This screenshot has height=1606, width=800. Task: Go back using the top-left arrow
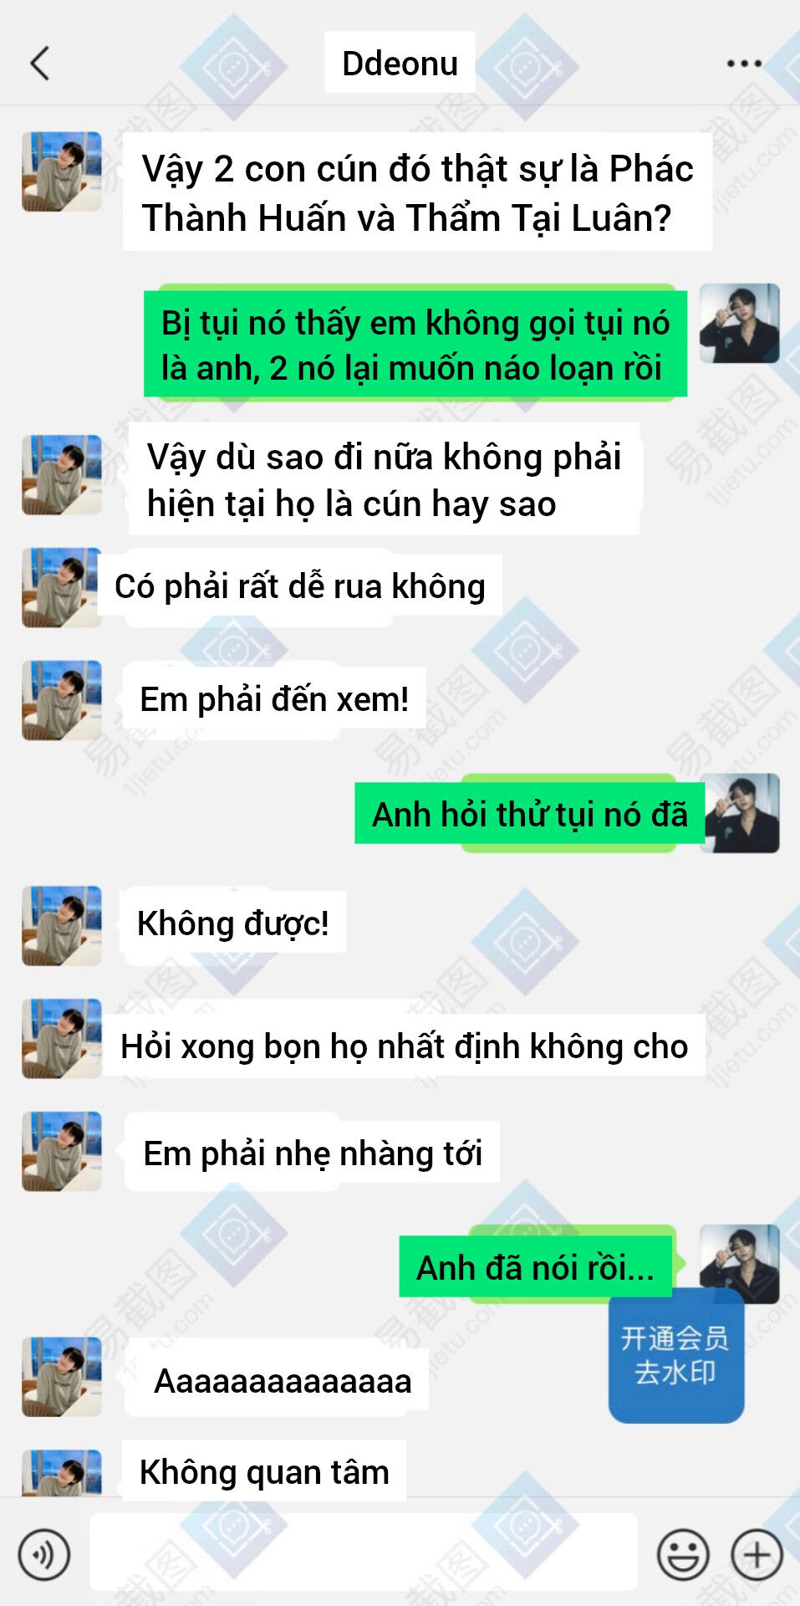[x=40, y=64]
